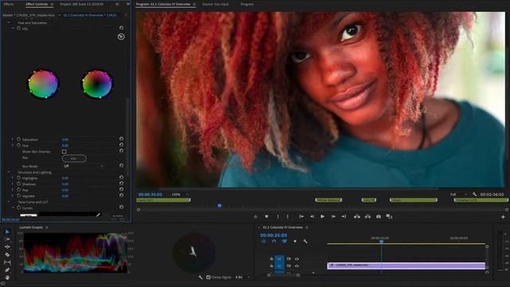Step forward one frame
Screen dimensions: 510x287
coord(333,216)
